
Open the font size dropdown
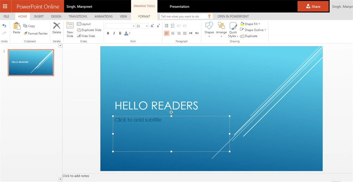[147, 26]
